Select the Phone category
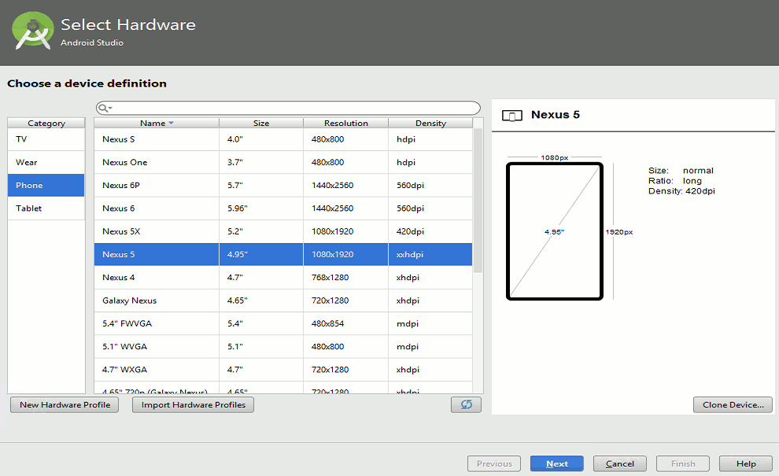The width and height of the screenshot is (779, 476). (x=46, y=186)
